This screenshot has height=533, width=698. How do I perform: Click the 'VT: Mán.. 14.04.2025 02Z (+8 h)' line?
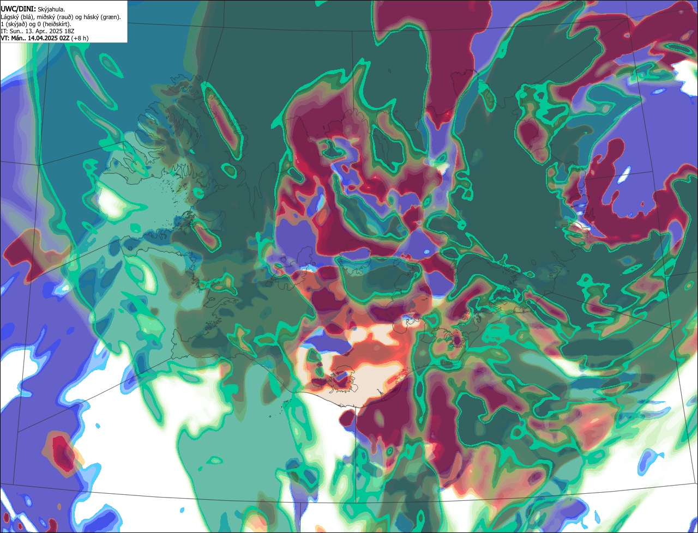pos(45,38)
